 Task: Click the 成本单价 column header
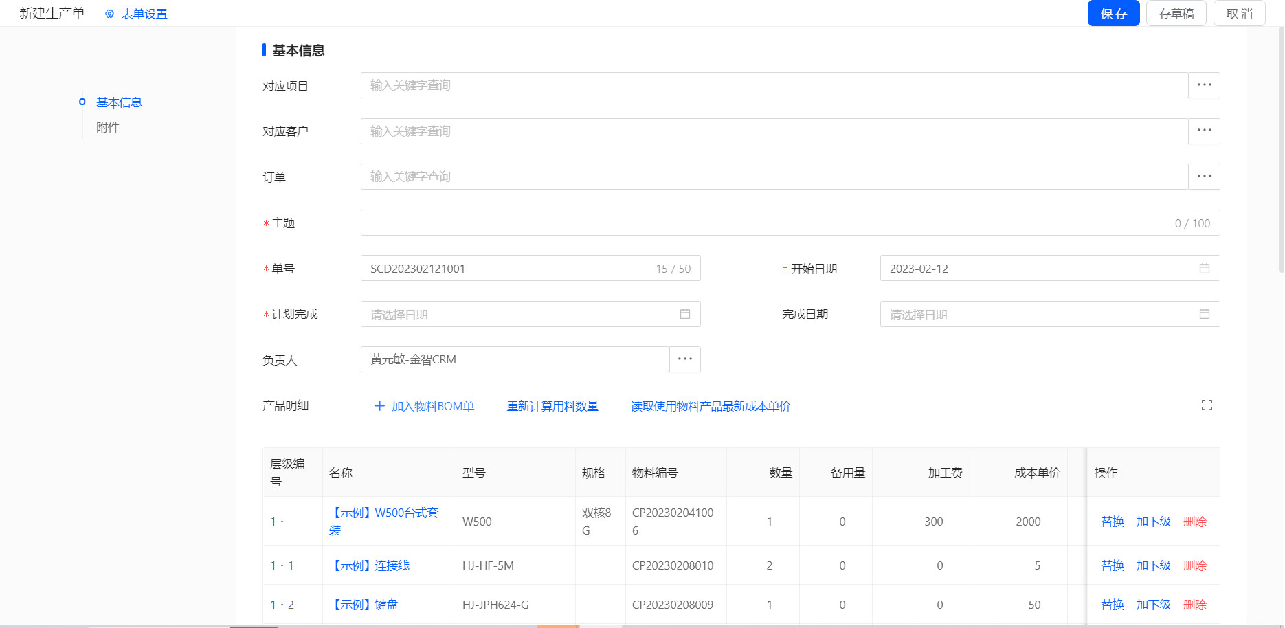pos(1018,473)
